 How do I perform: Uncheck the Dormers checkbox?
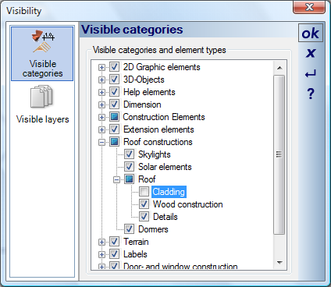(x=129, y=229)
